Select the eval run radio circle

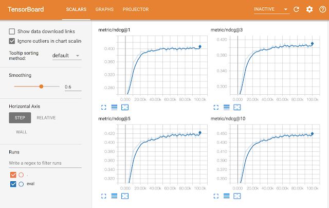21,184
